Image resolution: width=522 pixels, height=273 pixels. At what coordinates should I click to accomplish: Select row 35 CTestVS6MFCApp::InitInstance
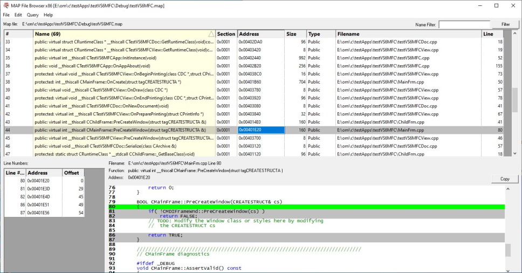[x=124, y=58]
